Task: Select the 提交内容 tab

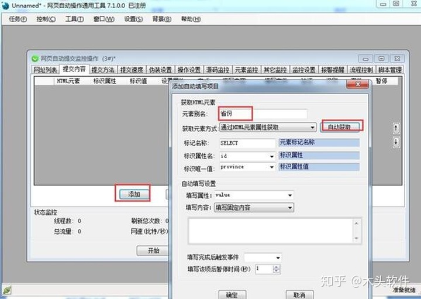Action: (x=74, y=69)
